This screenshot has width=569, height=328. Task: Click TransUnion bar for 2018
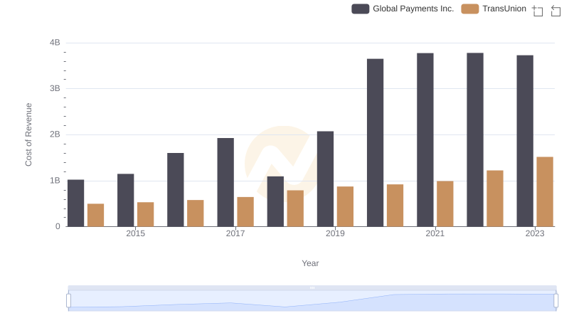[295, 208]
